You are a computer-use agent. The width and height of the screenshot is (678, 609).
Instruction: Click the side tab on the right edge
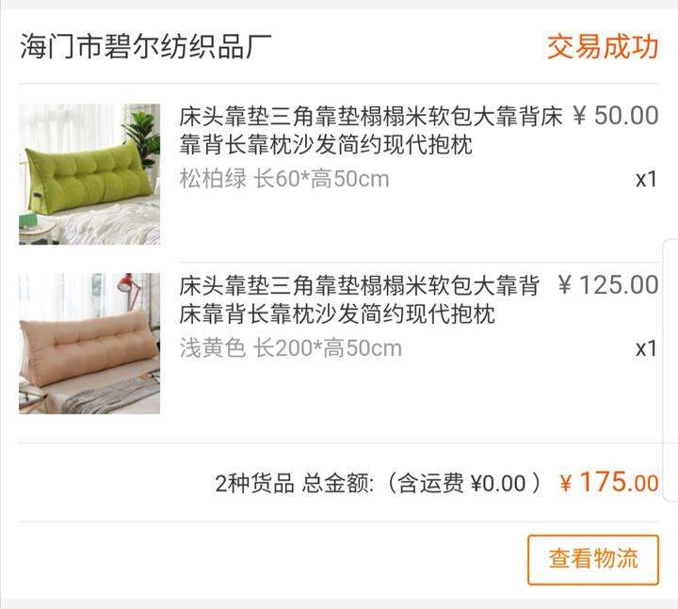[x=670, y=370]
